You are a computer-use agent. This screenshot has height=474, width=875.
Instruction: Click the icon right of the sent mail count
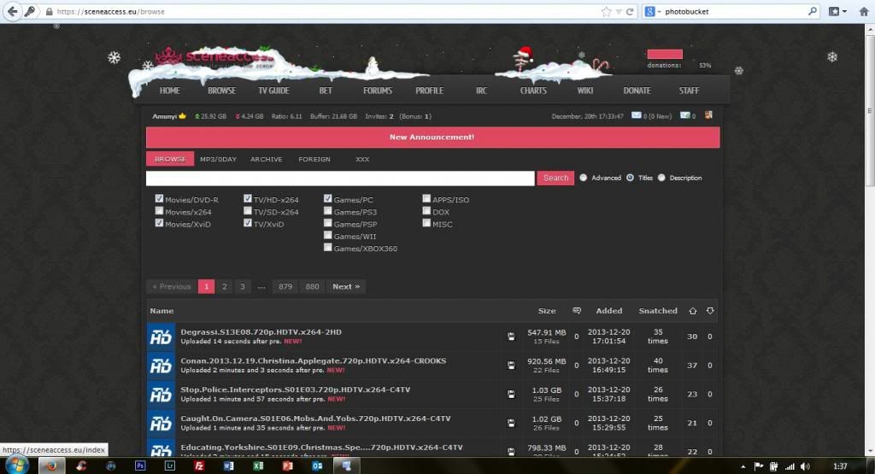pyautogui.click(x=708, y=115)
